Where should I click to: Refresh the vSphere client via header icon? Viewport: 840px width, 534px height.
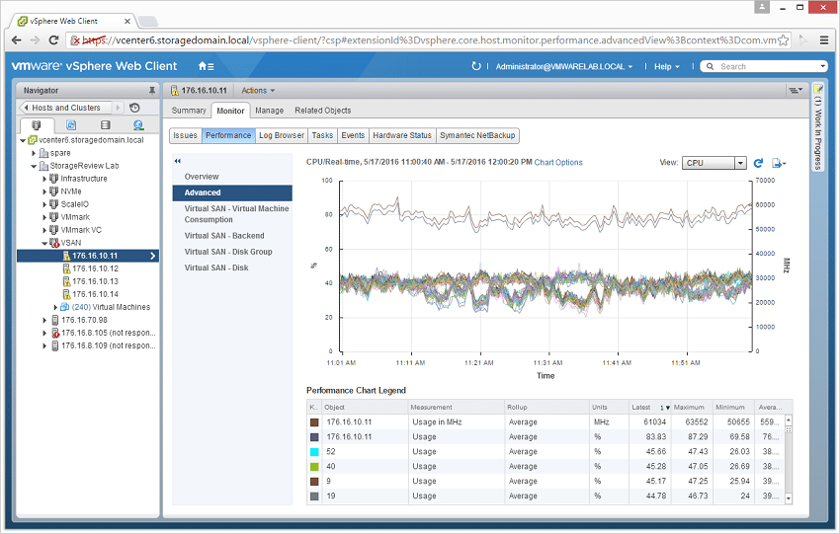(475, 66)
